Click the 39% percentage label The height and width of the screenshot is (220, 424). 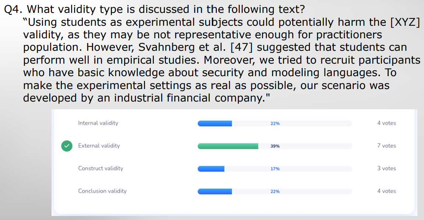coord(275,146)
